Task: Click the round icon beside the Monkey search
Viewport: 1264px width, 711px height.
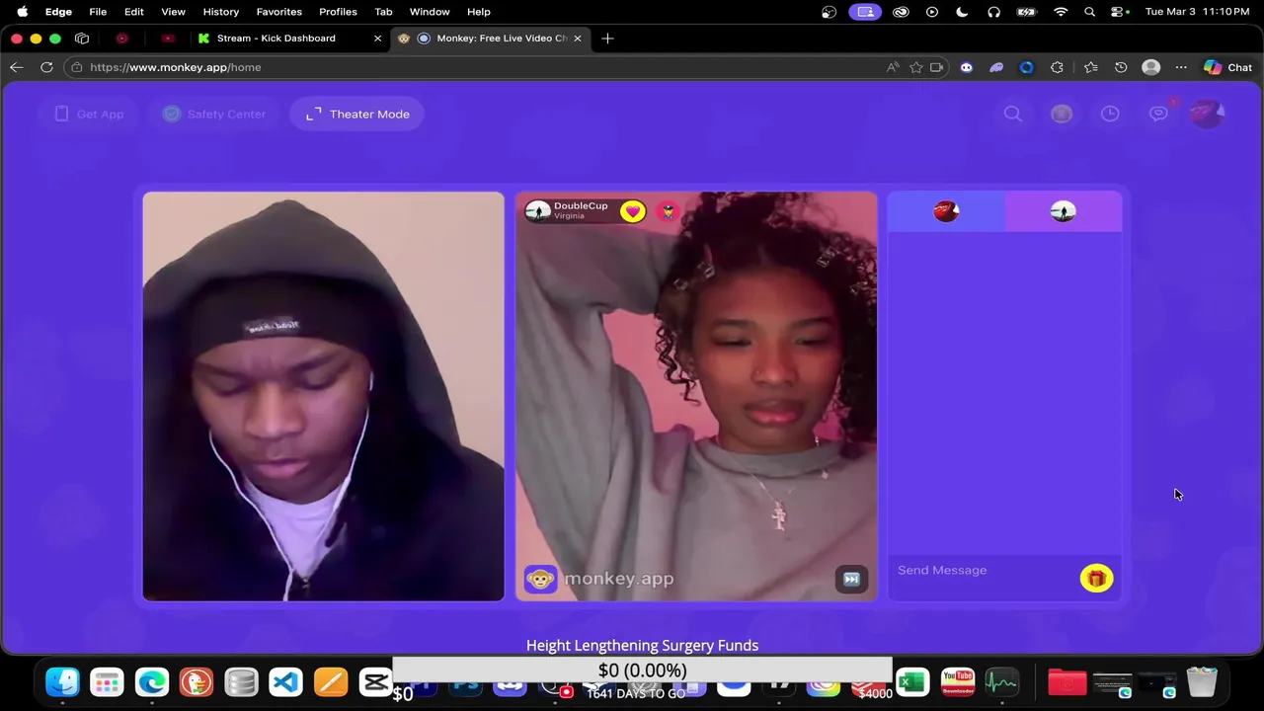Action: point(1062,114)
